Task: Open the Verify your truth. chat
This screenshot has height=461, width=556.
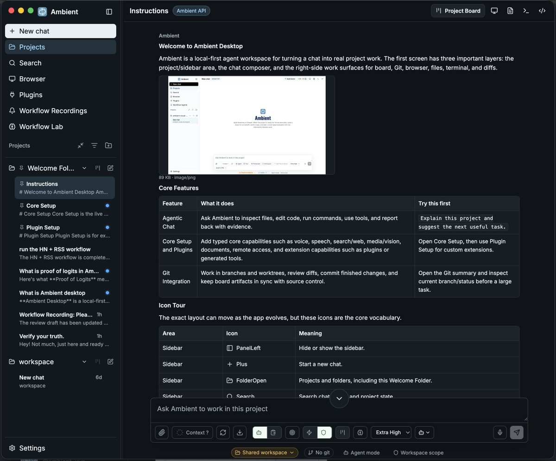Action: coord(64,340)
